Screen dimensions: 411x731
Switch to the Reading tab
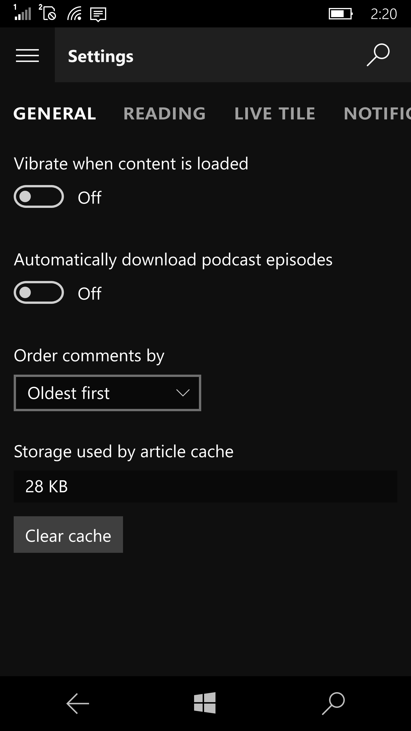[165, 114]
